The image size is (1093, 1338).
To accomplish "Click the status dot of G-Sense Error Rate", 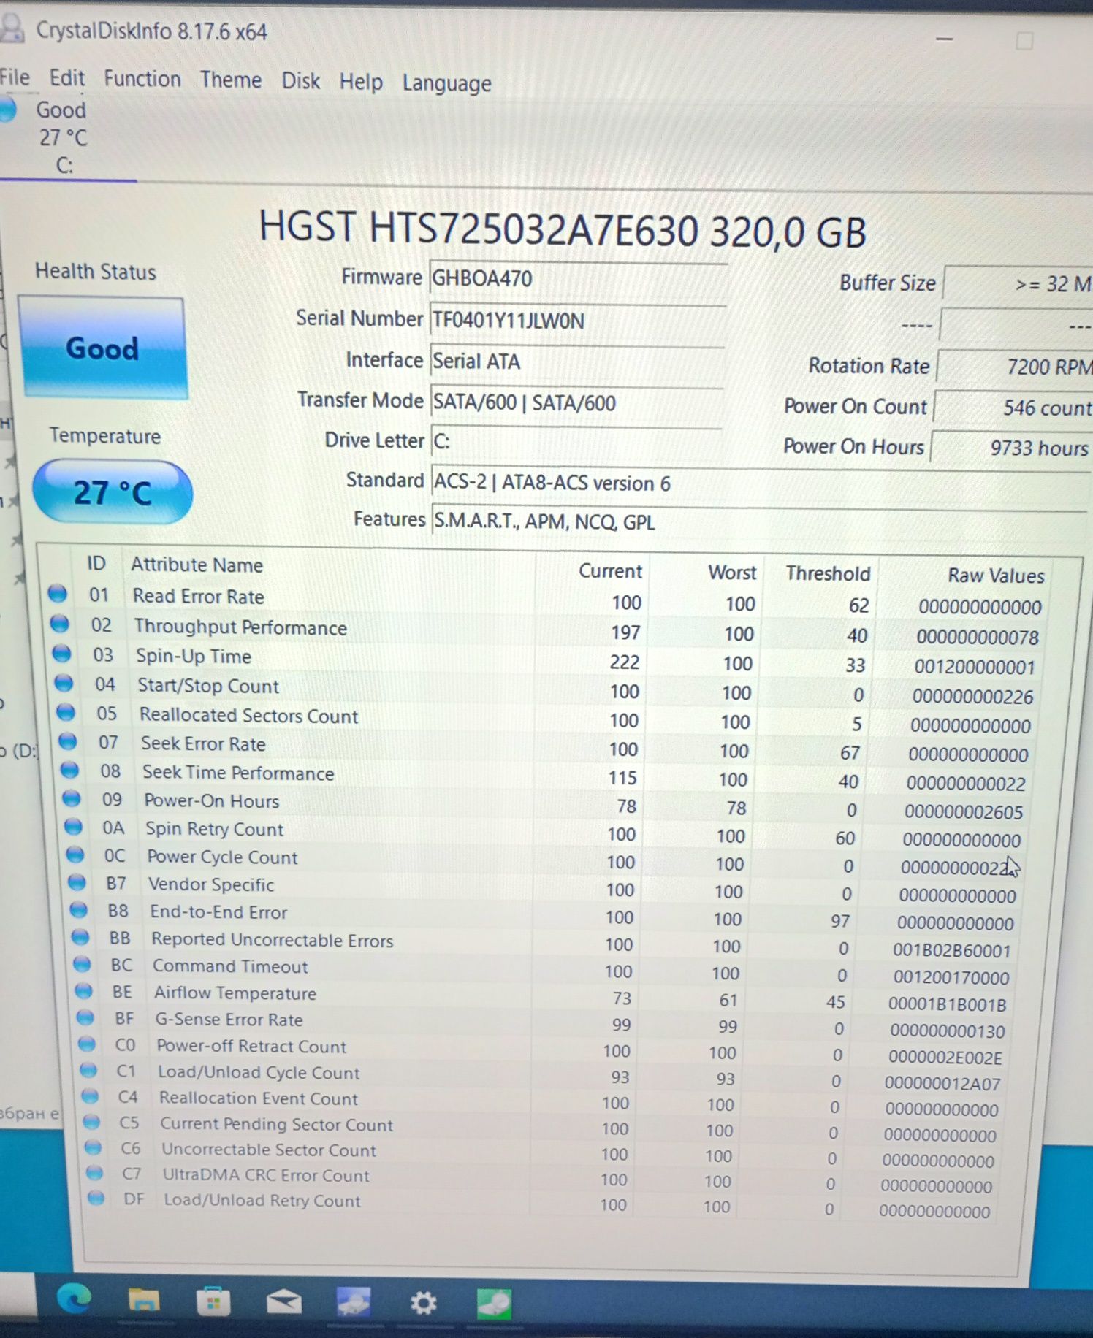I will coord(85,1017).
